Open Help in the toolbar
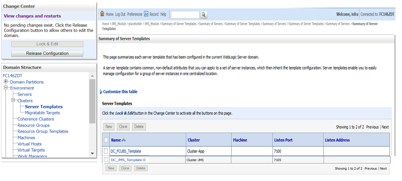This screenshot has width=402, height=181. point(163,14)
